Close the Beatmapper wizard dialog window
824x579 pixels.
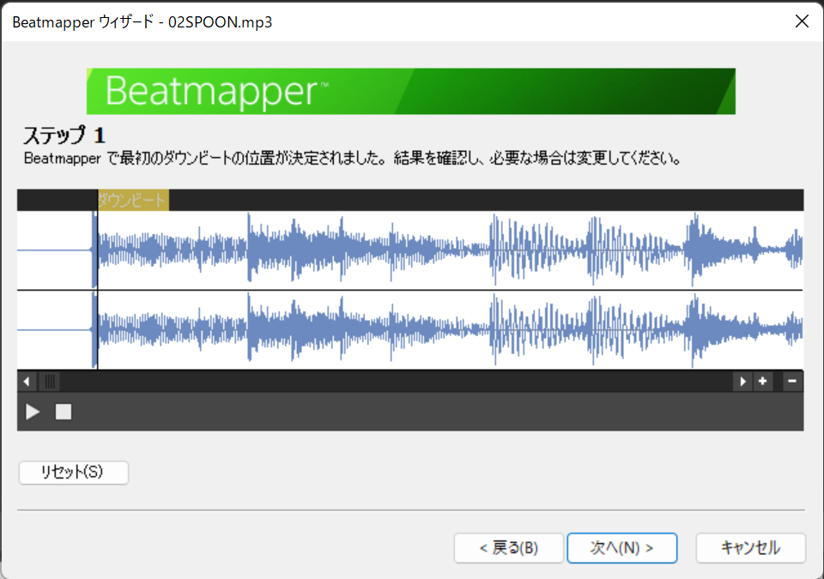coord(802,21)
